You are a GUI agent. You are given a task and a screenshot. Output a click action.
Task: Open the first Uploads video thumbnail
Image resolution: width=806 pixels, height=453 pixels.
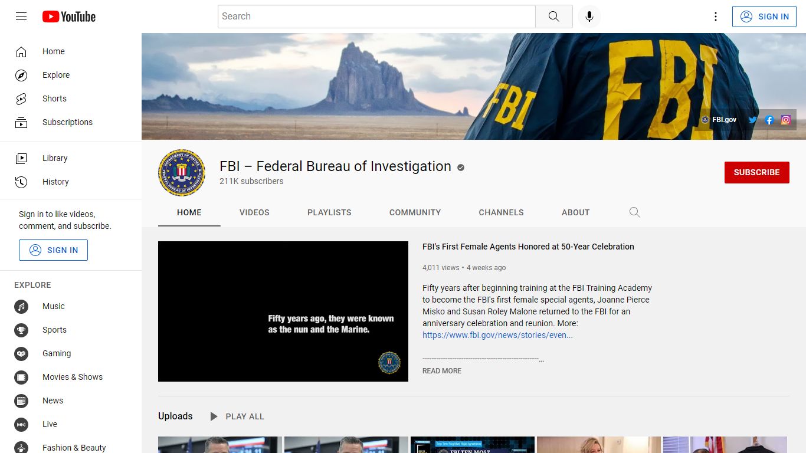tap(220, 445)
